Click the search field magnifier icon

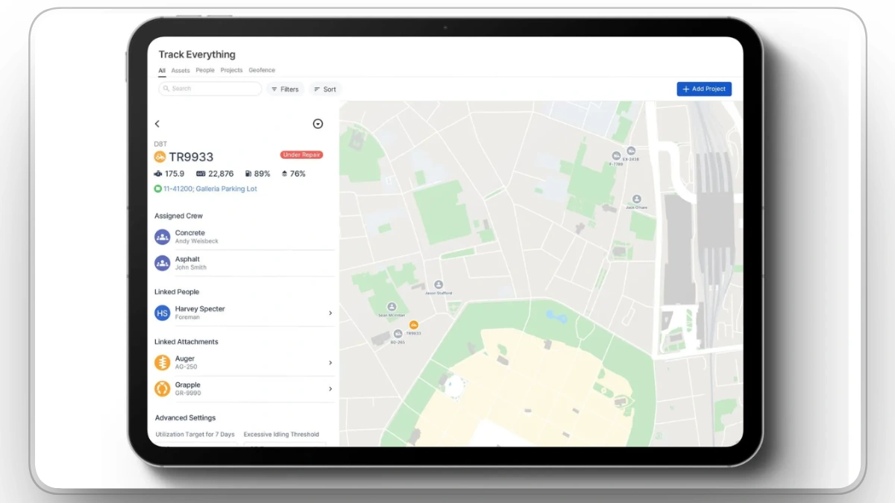pos(166,89)
